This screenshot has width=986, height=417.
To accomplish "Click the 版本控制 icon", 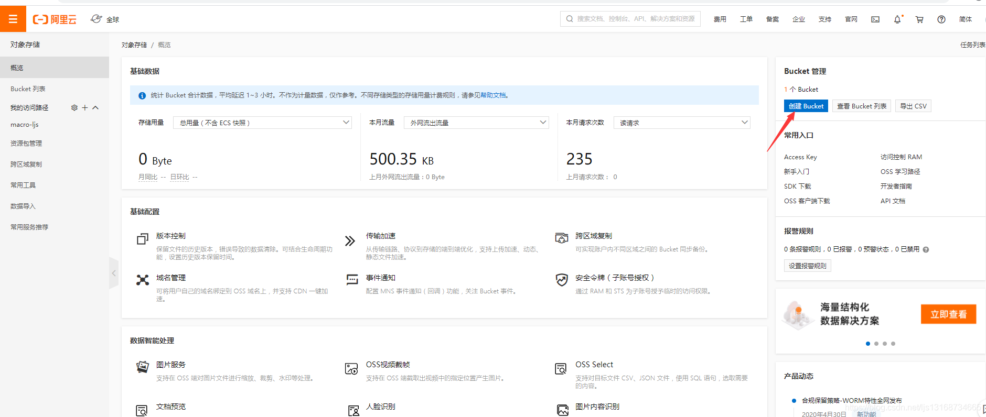I will point(142,239).
